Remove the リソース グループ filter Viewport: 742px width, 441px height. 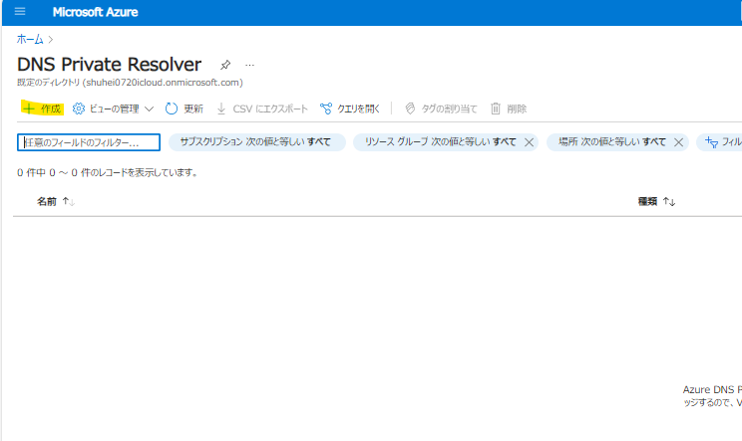[x=529, y=142]
